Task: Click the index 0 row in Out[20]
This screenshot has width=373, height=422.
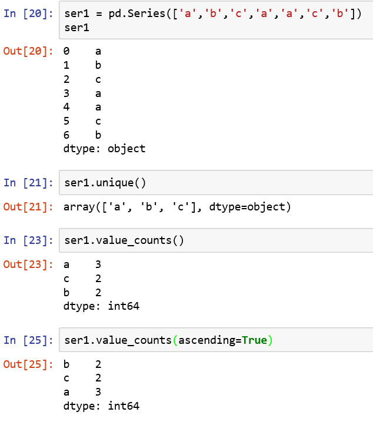Action: [x=82, y=51]
